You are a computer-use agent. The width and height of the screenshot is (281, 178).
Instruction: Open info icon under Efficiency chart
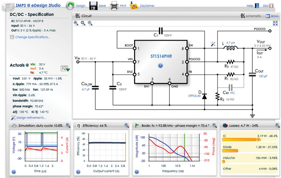coord(78,172)
